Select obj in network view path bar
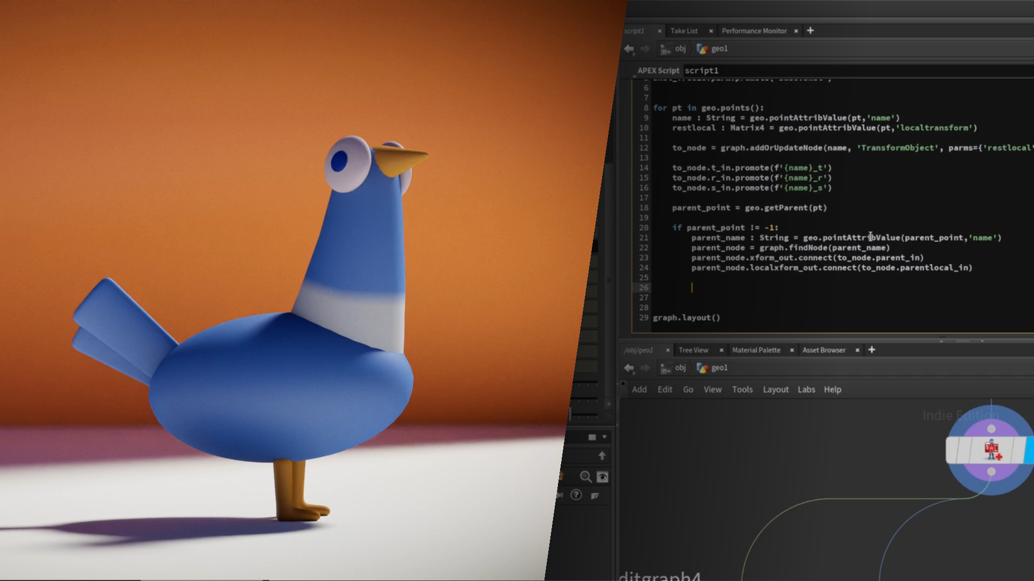 (x=674, y=368)
